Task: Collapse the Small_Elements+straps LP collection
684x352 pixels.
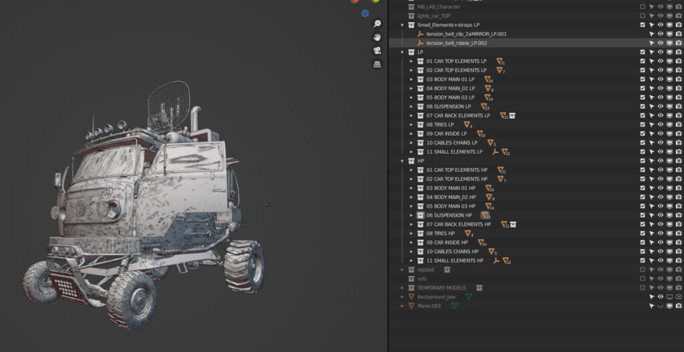Action: point(402,25)
